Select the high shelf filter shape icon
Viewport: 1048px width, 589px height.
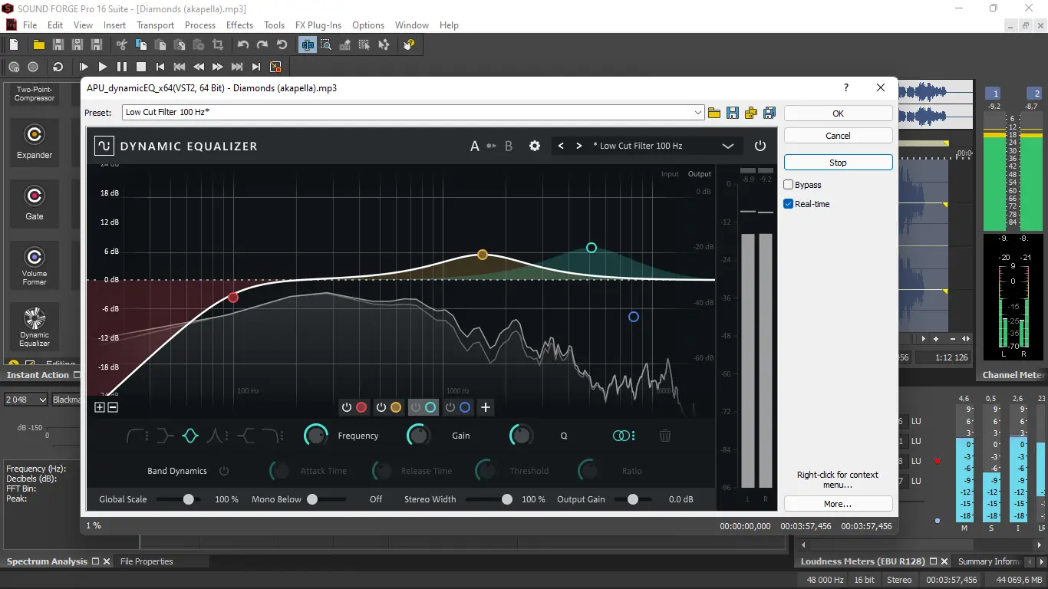click(x=245, y=436)
